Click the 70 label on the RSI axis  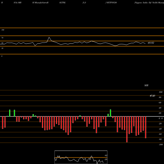coord(2,38)
